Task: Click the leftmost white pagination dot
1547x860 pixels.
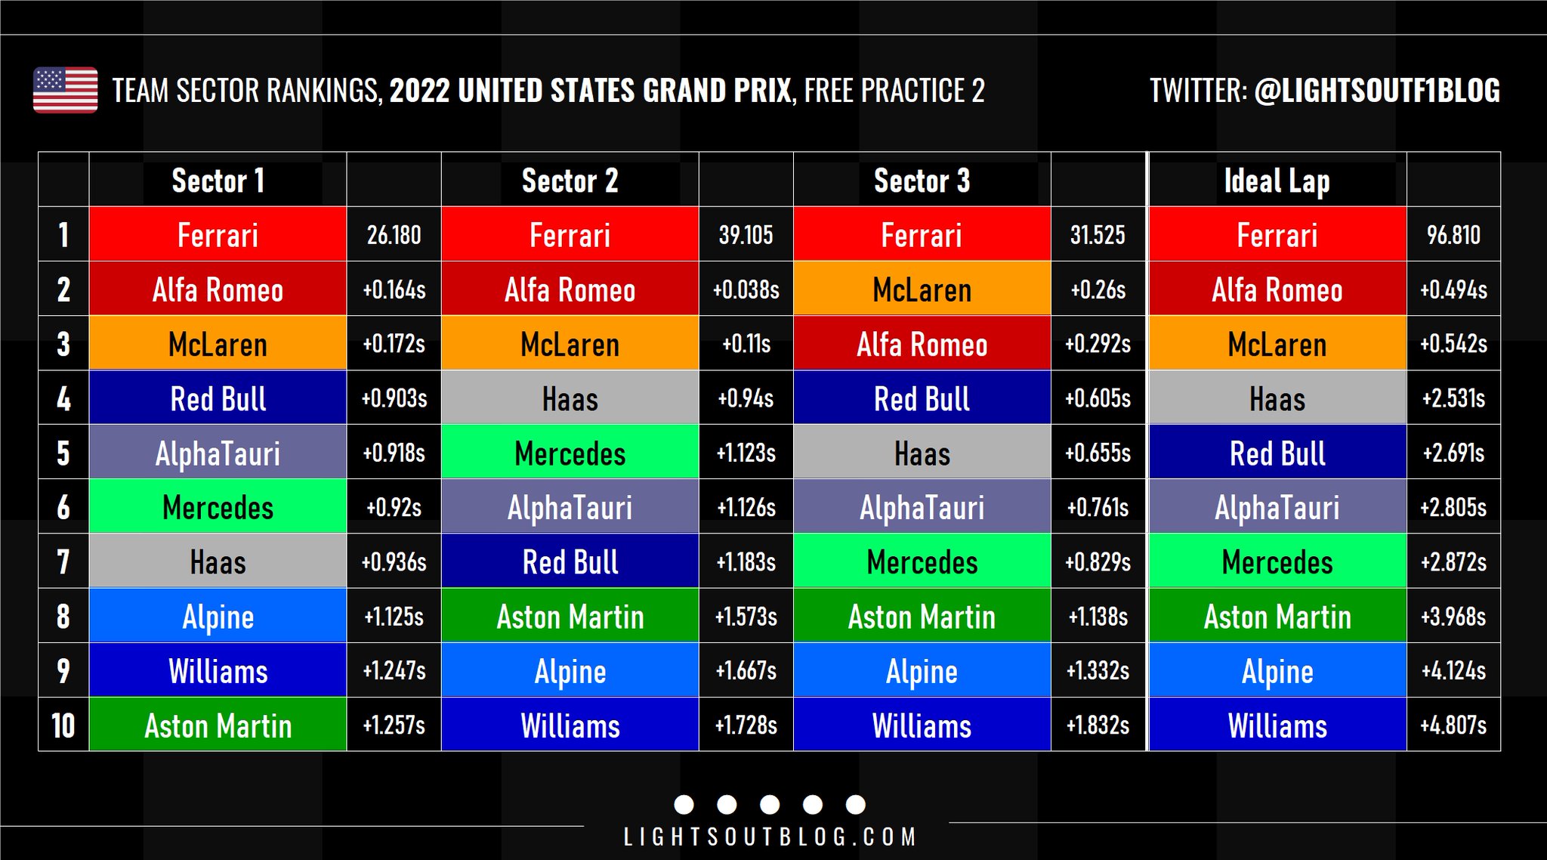Action: coord(684,804)
